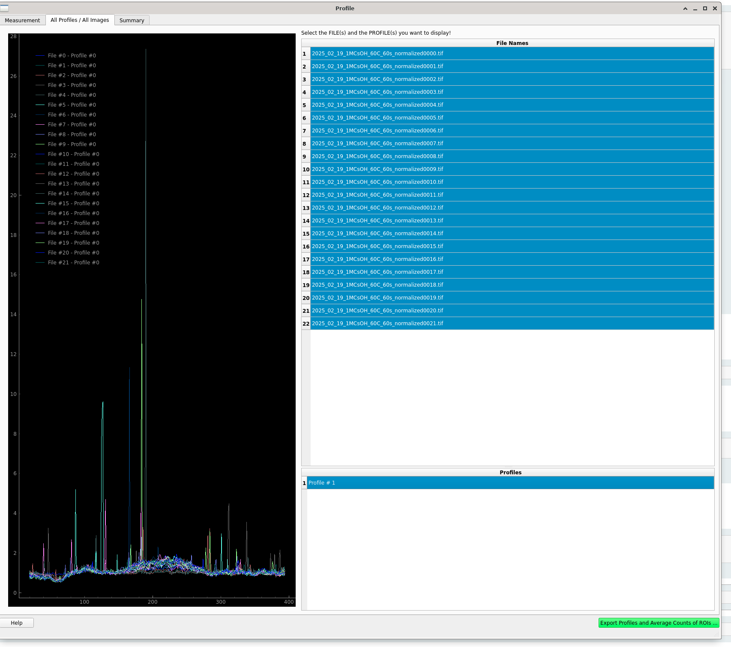
Task: Click legend entry File #7 - Profile #0
Action: pos(72,125)
